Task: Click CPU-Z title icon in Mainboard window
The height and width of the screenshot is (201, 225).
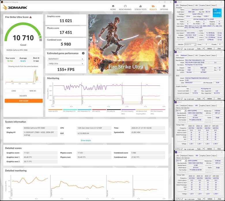Action: pyautogui.click(x=176, y=52)
